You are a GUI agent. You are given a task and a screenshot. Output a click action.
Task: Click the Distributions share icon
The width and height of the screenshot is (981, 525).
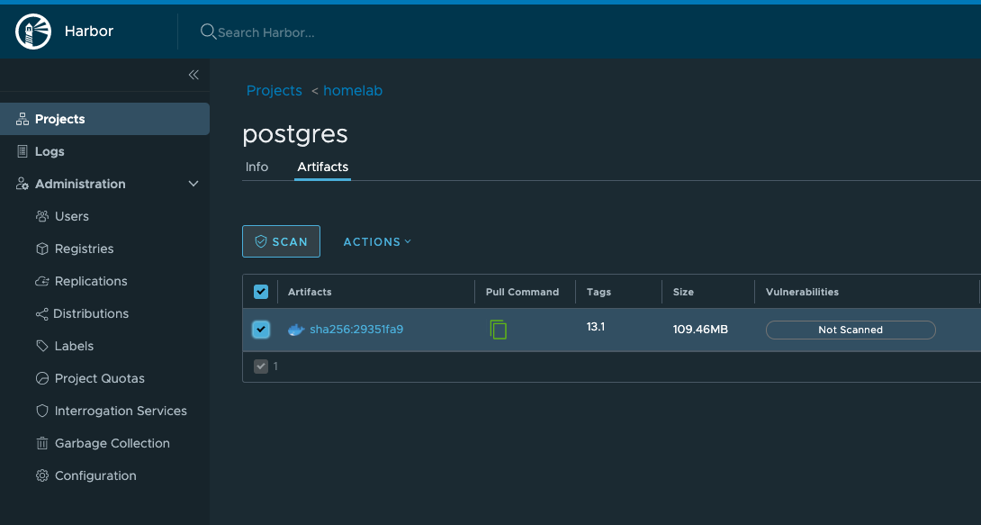pyautogui.click(x=42, y=314)
